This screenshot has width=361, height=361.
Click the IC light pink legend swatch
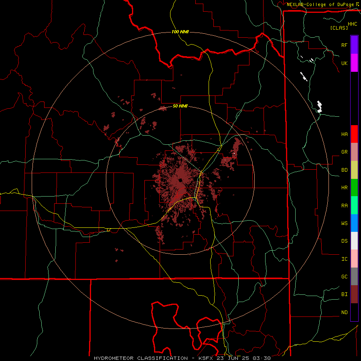click(x=354, y=259)
